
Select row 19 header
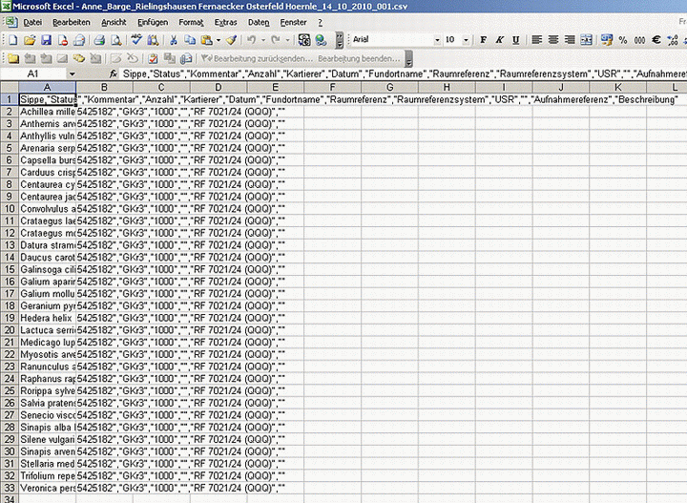[x=10, y=318]
